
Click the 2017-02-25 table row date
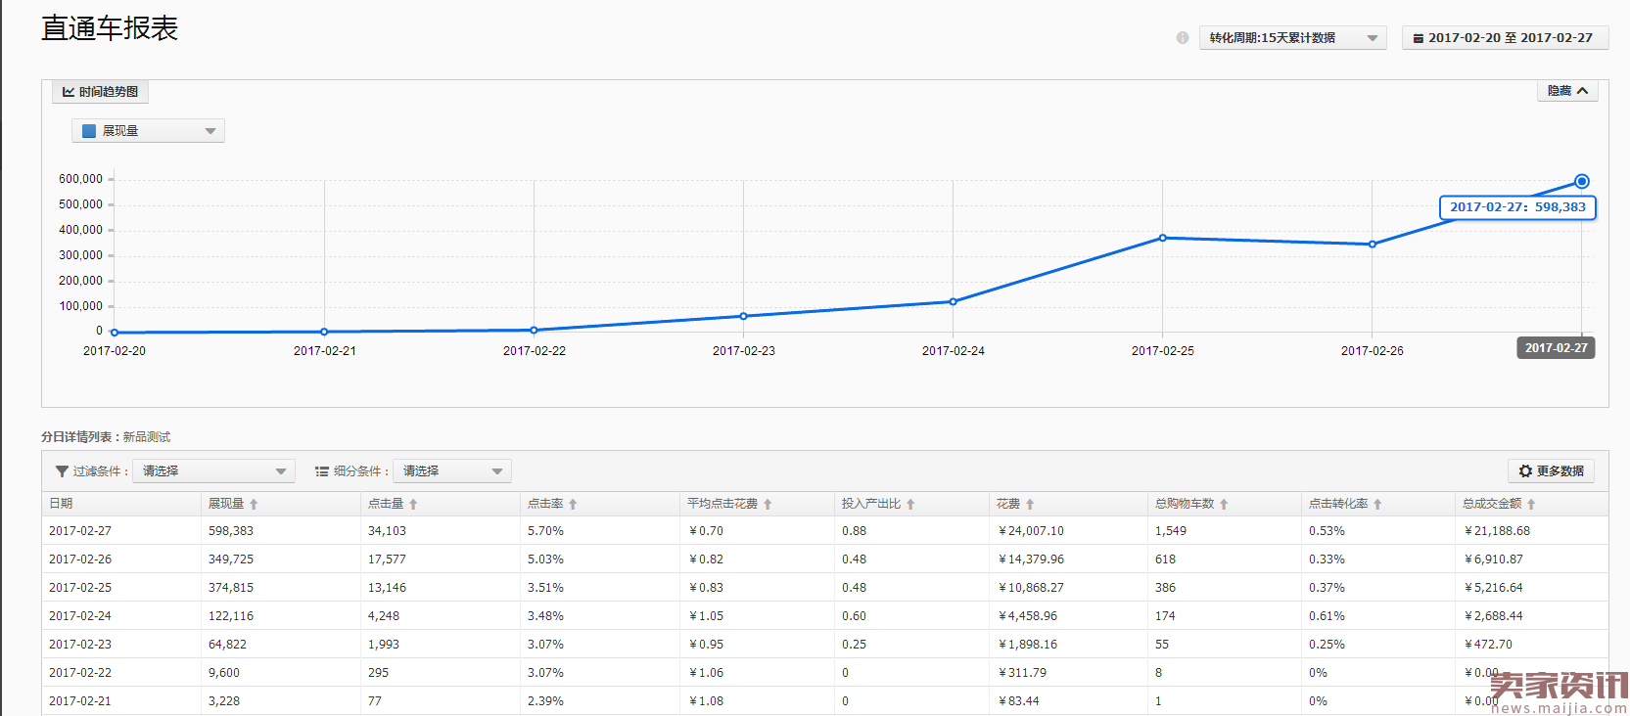coord(80,588)
